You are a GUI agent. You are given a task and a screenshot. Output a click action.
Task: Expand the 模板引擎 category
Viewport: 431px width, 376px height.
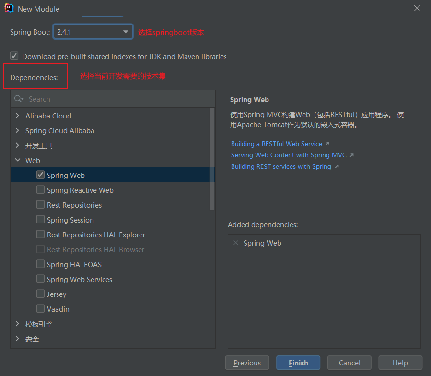click(17, 324)
